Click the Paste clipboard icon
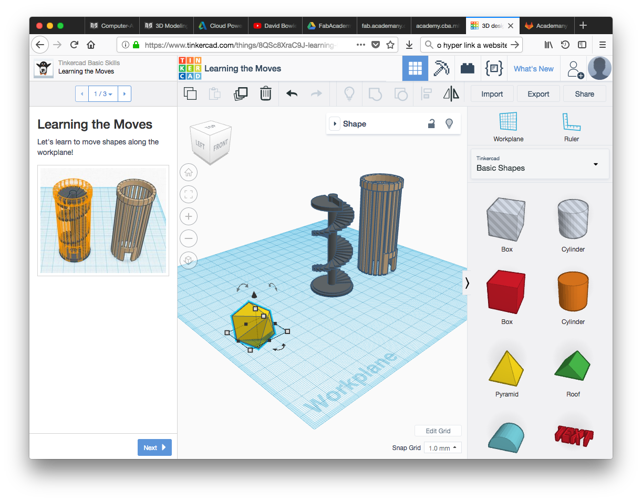This screenshot has height=501, width=642. pos(214,94)
